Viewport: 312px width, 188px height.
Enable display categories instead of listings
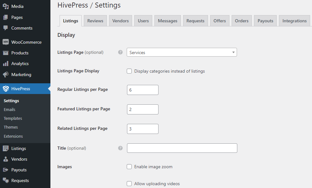pos(129,71)
